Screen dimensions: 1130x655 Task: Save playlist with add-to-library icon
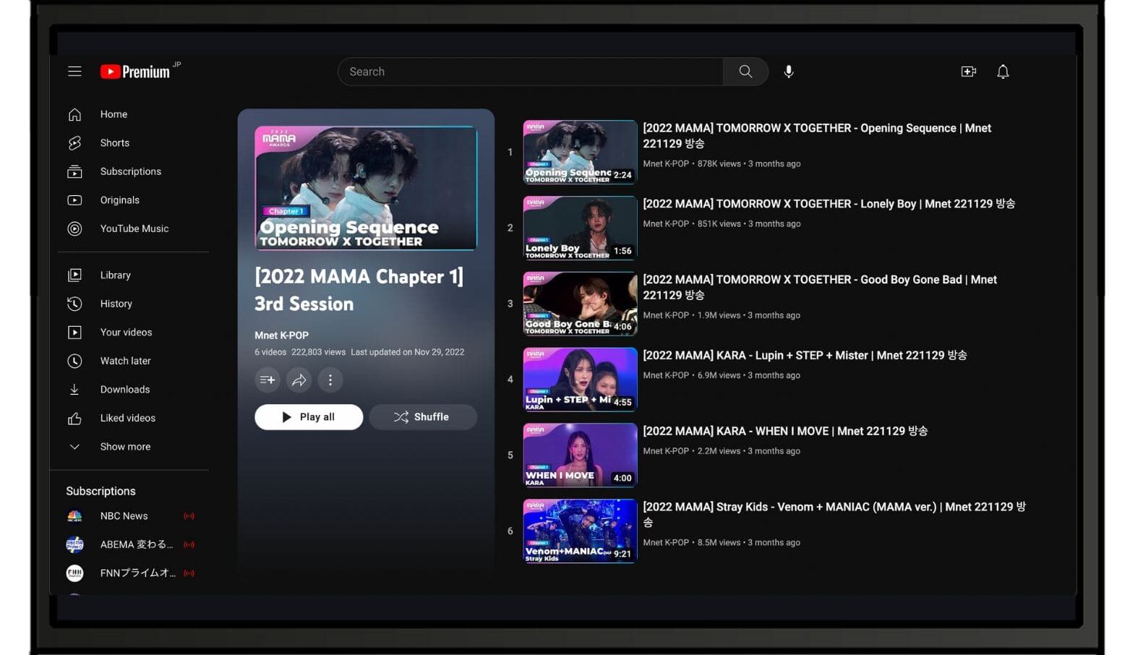coord(267,380)
